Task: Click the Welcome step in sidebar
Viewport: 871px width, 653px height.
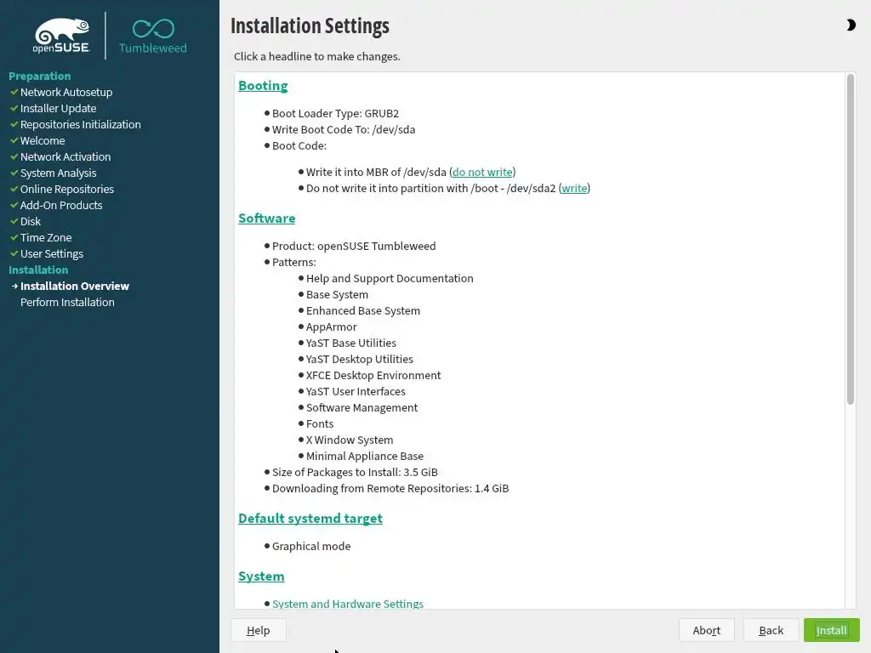Action: coord(43,140)
